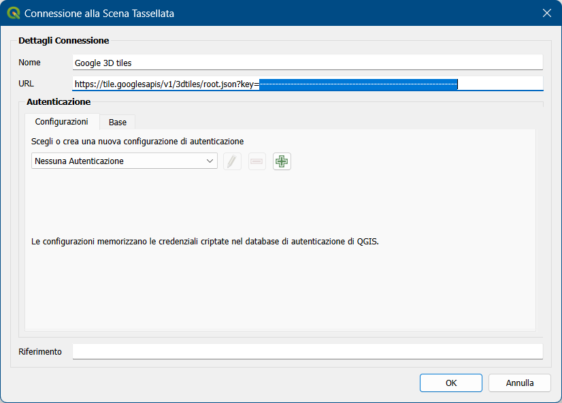
Task: Click the Riferimento label
Action: click(40, 352)
